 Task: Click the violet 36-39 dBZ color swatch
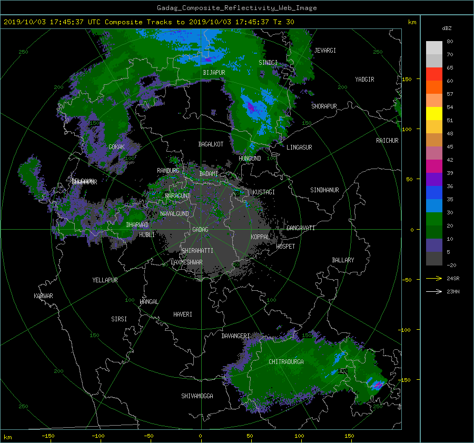434,179
